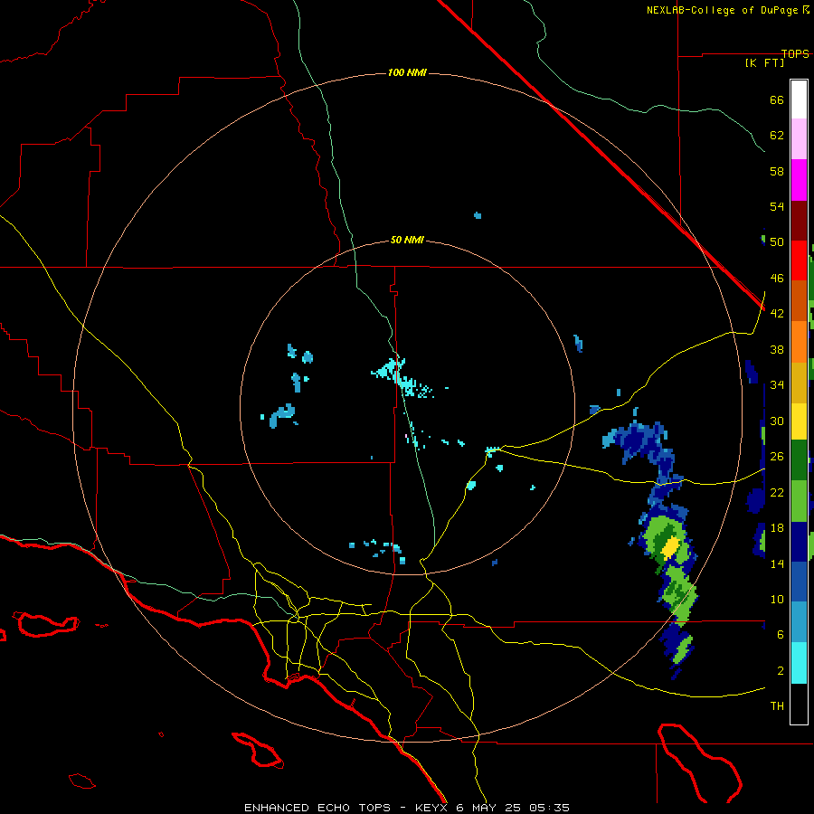Click the legend value 2

click(781, 671)
